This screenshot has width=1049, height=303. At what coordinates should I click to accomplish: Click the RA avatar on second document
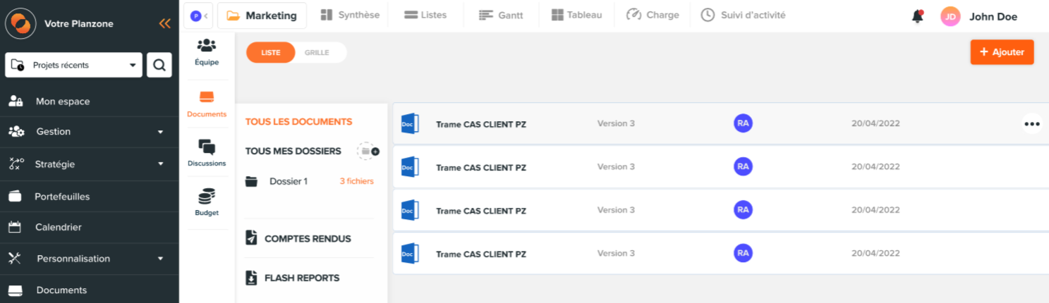743,167
